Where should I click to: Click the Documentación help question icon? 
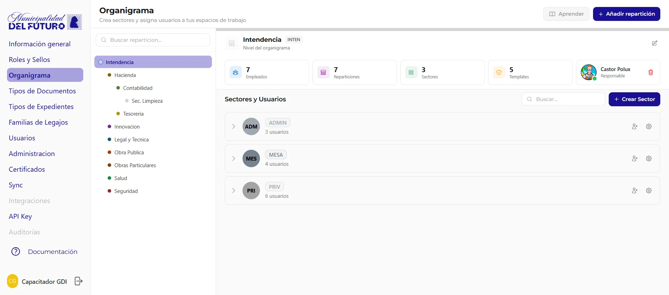16,251
